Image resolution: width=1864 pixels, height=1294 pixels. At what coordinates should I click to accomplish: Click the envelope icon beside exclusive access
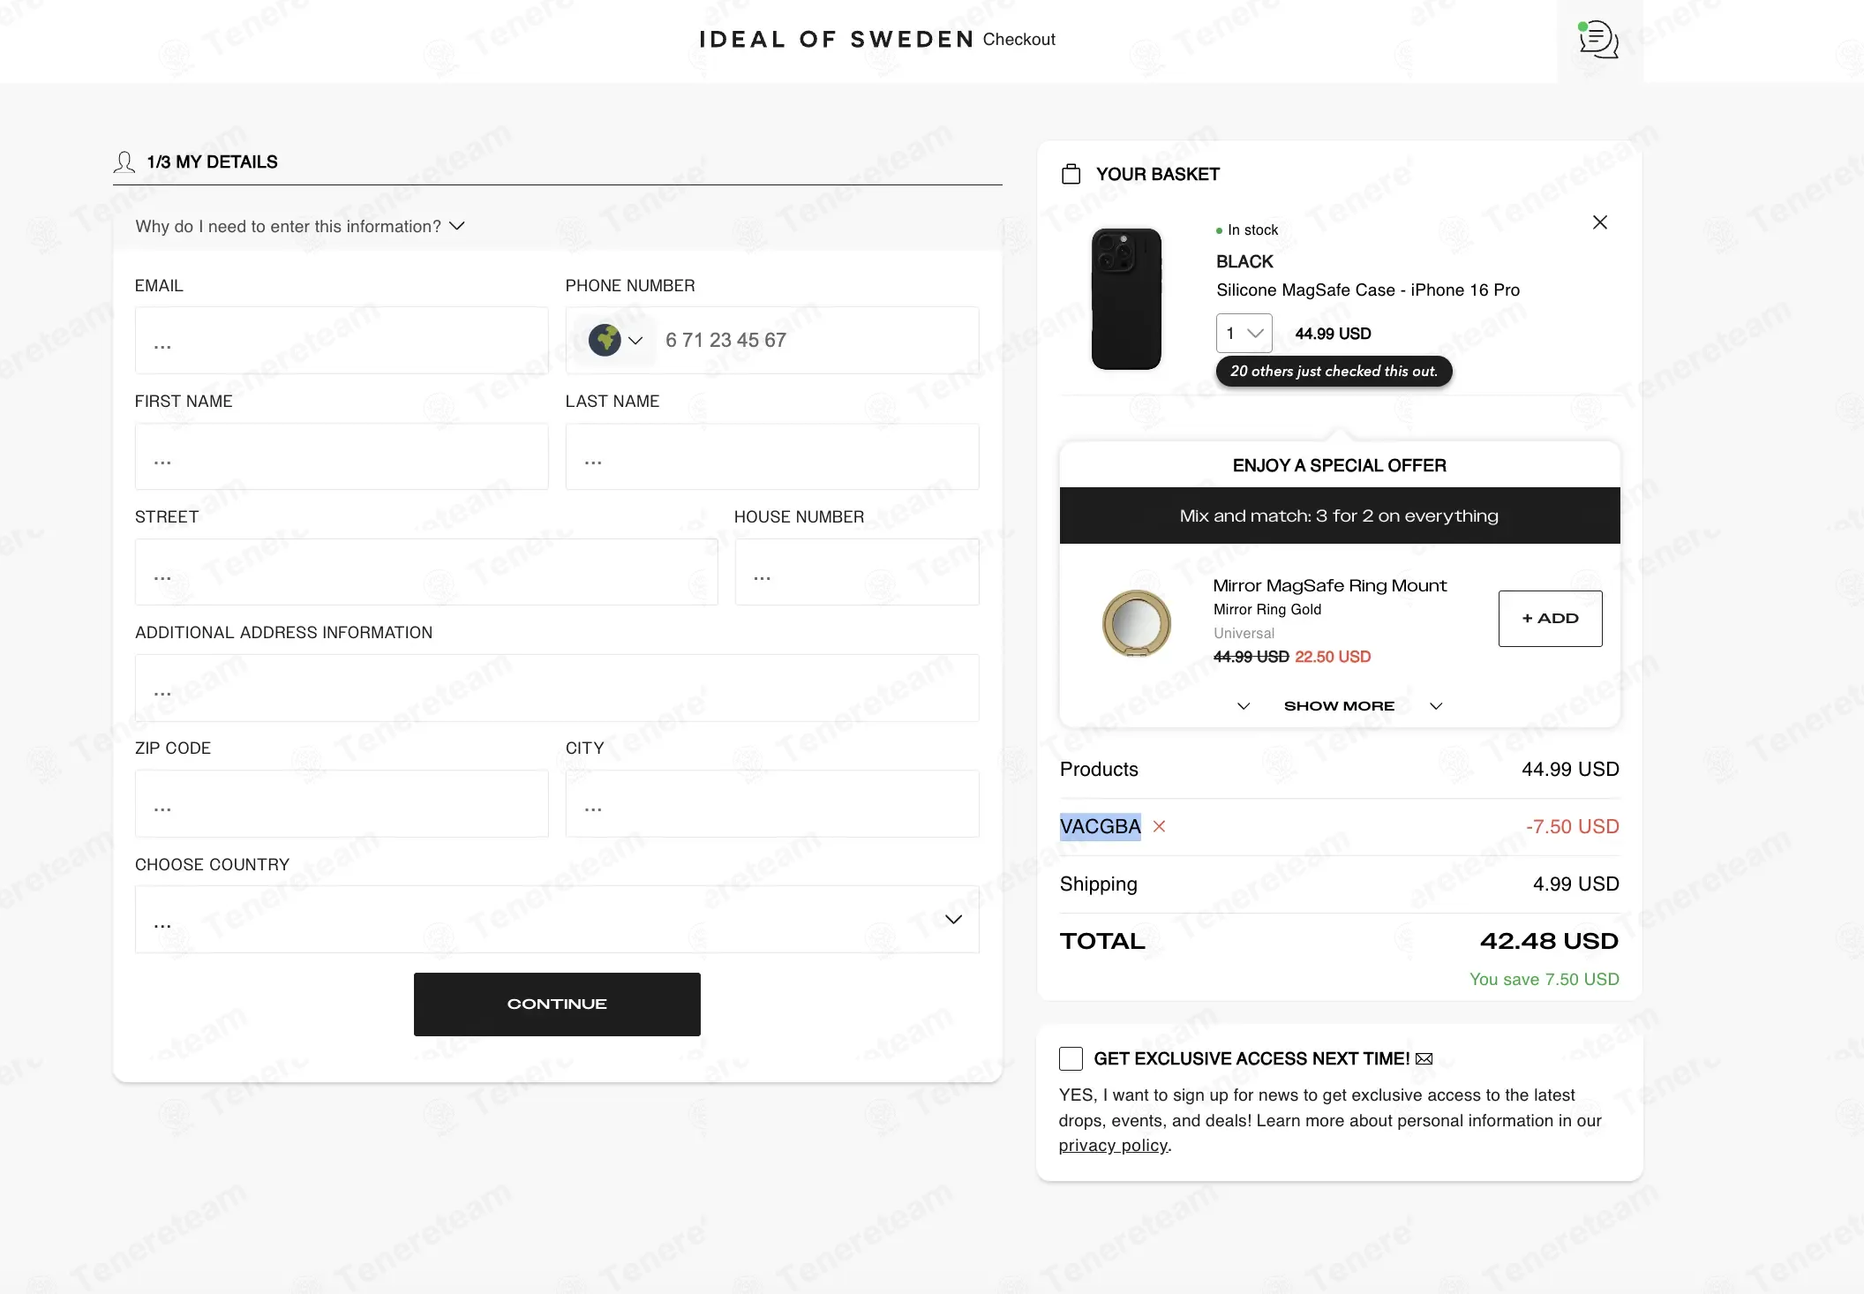(x=1424, y=1058)
